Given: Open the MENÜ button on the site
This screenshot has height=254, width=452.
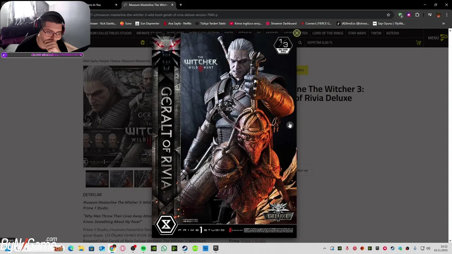Looking at the screenshot, I should point(438,38).
